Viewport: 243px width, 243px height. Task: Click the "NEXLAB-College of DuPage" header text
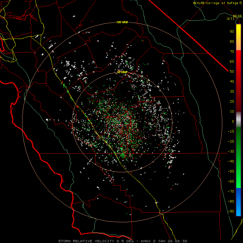click(x=216, y=3)
